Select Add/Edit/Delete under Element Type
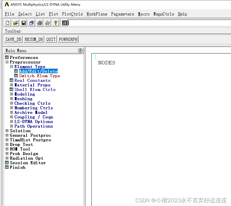Viewport: 231px width, 206px height. (38, 71)
